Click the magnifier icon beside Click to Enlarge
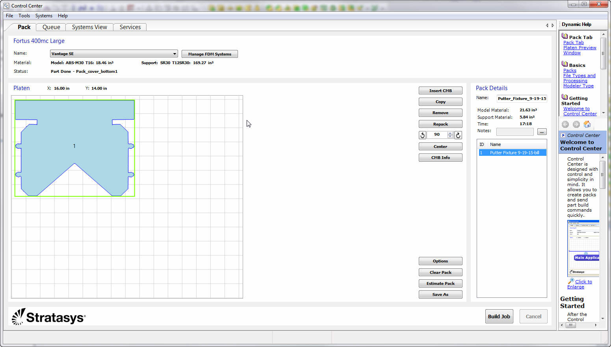Image resolution: width=611 pixels, height=347 pixels. coord(571,281)
